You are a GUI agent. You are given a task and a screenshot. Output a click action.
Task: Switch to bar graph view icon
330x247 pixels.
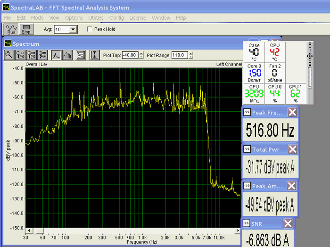pos(67,55)
